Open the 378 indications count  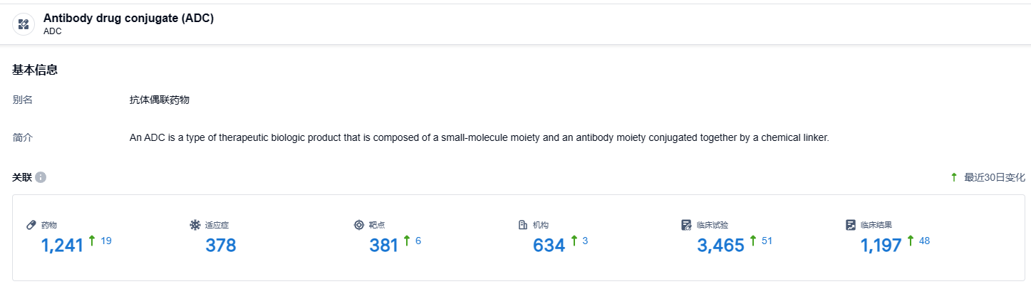pos(221,246)
